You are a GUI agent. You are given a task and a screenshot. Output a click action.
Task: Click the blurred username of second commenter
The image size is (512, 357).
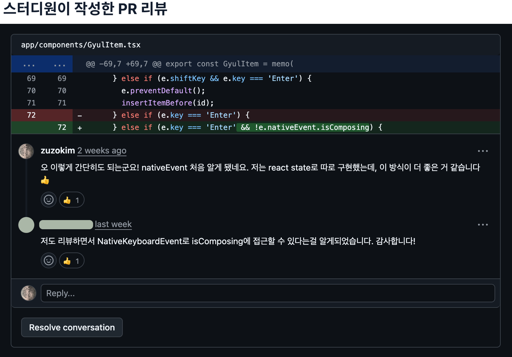tap(66, 225)
